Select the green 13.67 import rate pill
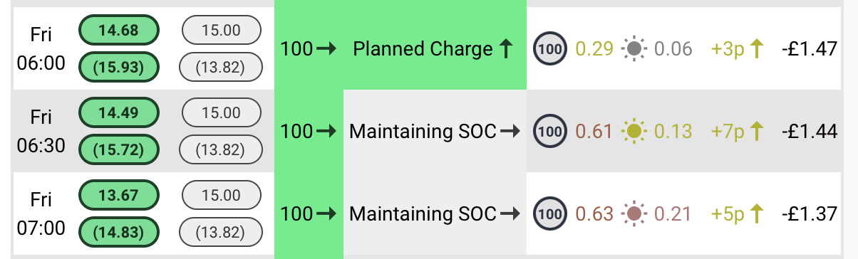Viewport: 858px width, 259px height. pos(118,194)
